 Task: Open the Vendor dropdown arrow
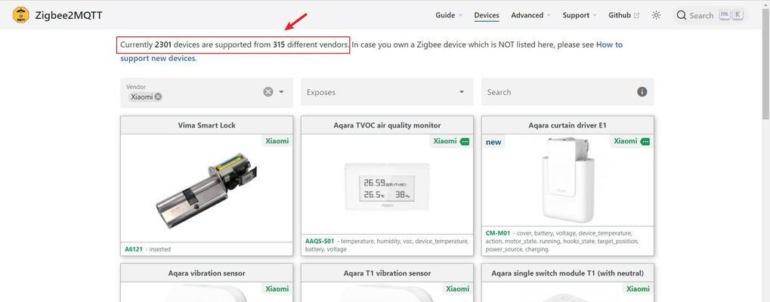click(x=281, y=91)
